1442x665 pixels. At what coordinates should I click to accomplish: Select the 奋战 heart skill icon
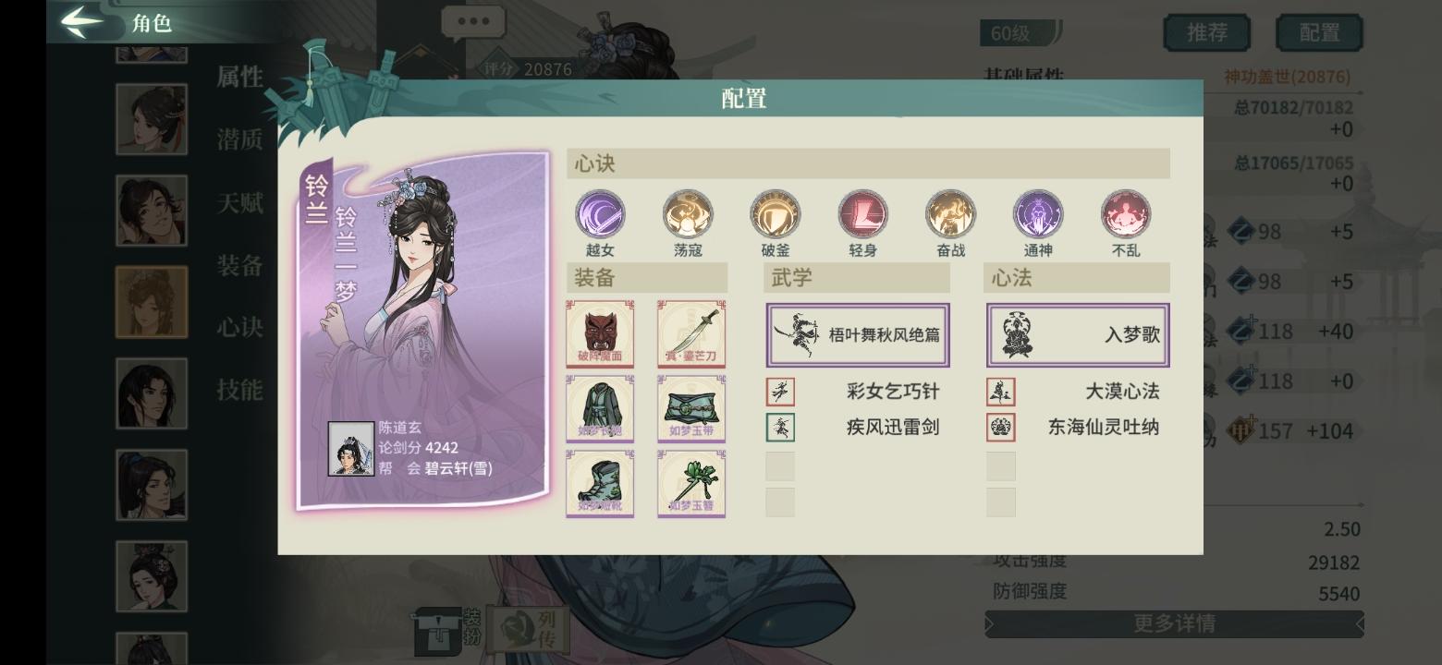tap(950, 214)
